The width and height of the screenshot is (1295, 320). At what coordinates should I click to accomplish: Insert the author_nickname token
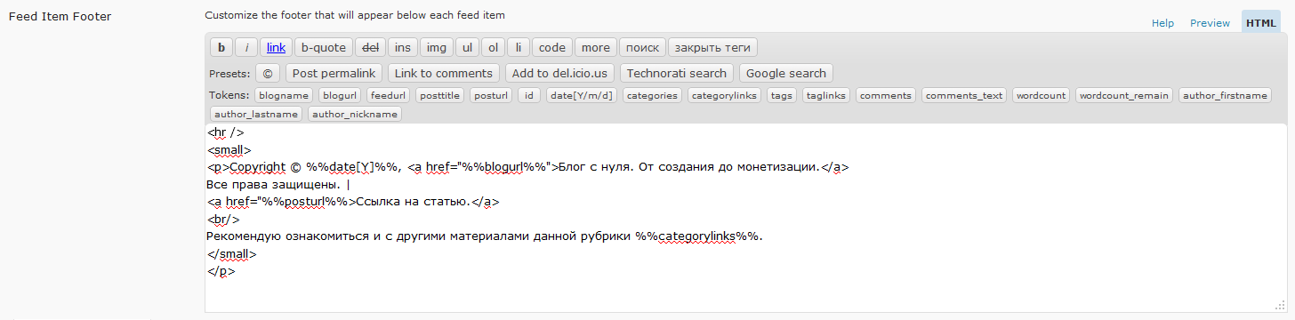(x=355, y=114)
